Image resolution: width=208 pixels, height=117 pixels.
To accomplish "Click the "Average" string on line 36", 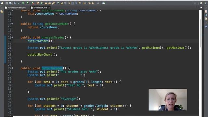I will 69,99.
